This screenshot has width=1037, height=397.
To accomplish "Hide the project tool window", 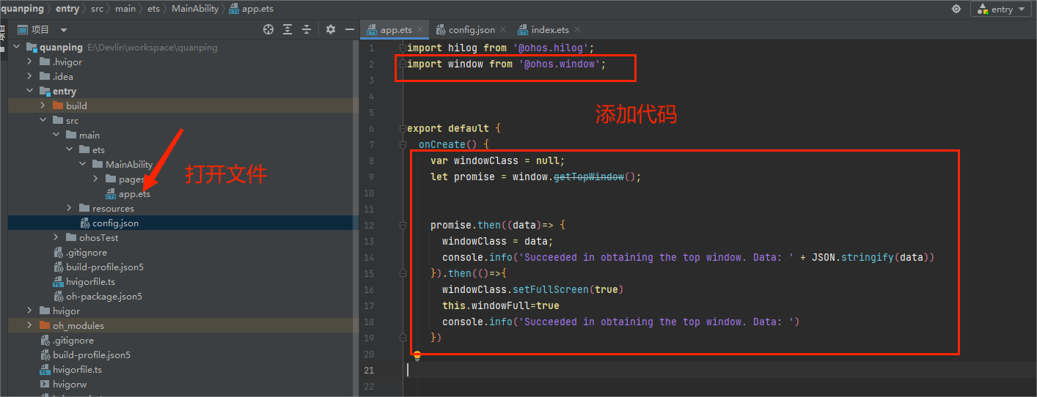I will click(x=351, y=29).
